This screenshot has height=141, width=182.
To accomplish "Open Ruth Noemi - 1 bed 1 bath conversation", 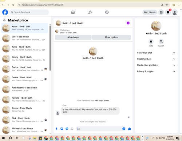I will [24, 89].
